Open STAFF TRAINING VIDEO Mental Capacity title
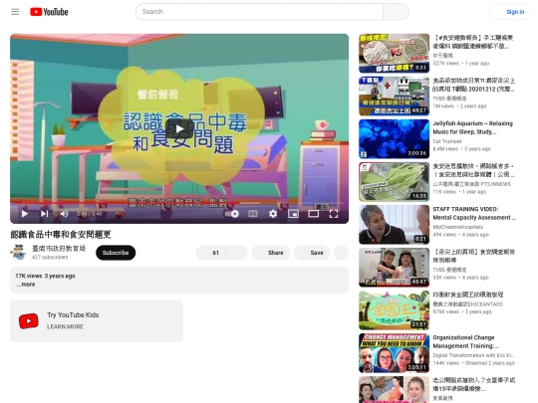This screenshot has width=538, height=403. [x=474, y=213]
